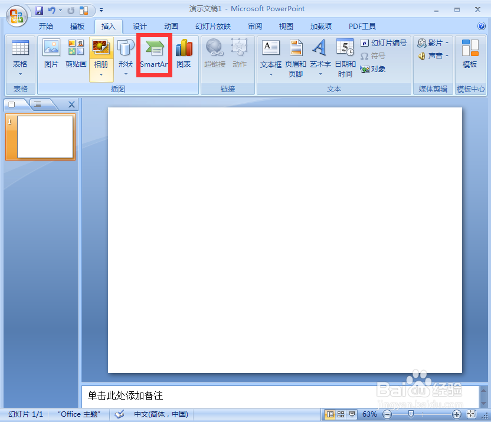Image resolution: width=491 pixels, height=422 pixels.
Task: Open Header and Footer dialog
Action: pyautogui.click(x=295, y=58)
